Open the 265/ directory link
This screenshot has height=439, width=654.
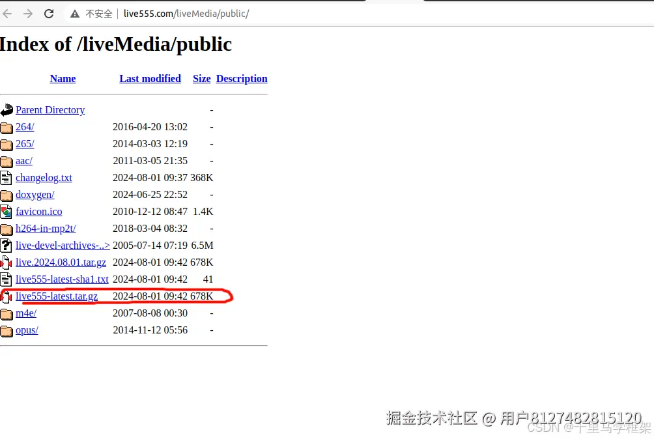click(x=25, y=144)
